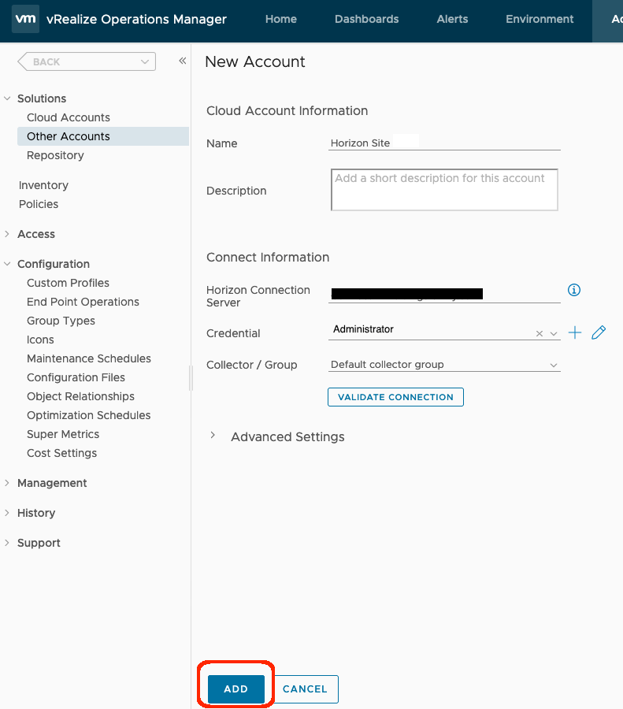
Task: Expand the Access tree section
Action: 7,234
